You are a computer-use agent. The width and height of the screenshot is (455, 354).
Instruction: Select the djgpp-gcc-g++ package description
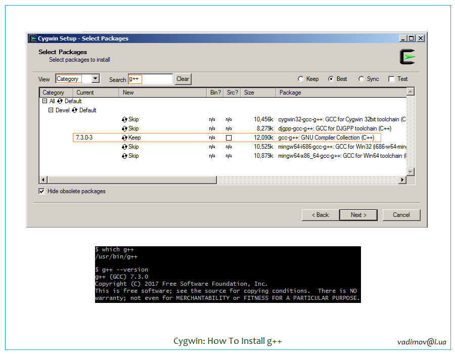335,128
